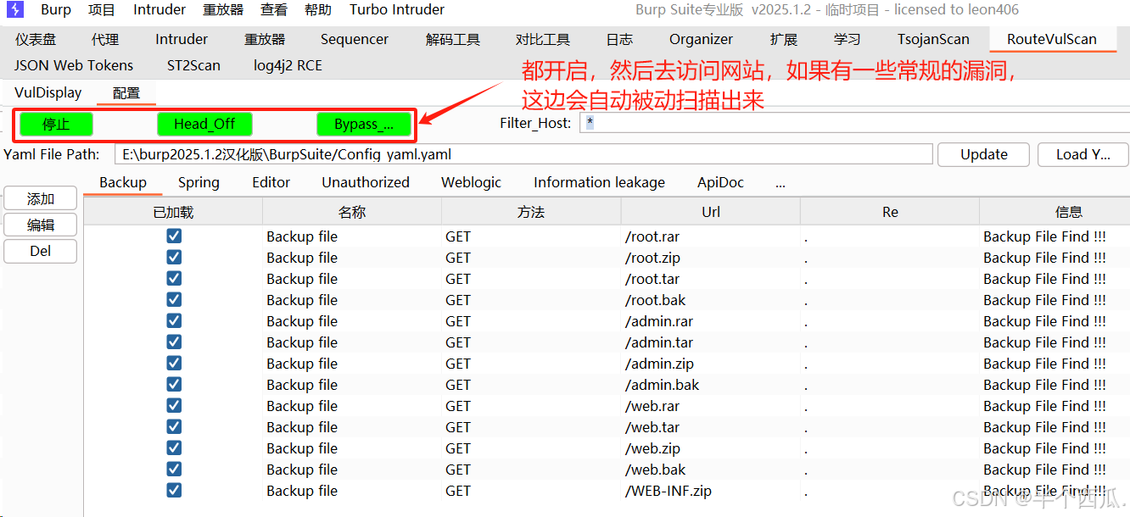Screen dimensions: 1130x517
Task: Toggle the Bypass_... button
Action: tap(364, 125)
